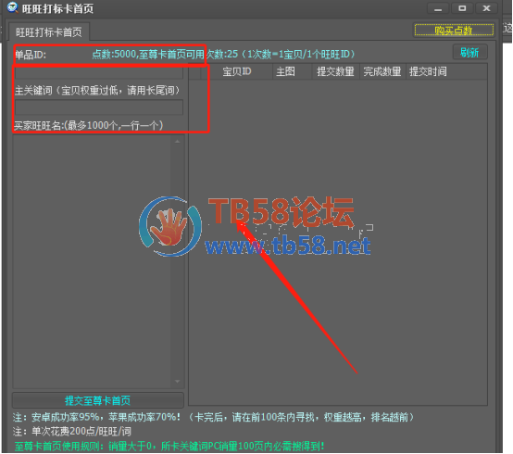This screenshot has width=513, height=454.
Task: Maximize the 旺旺打标卡首页 window
Action: (462, 8)
